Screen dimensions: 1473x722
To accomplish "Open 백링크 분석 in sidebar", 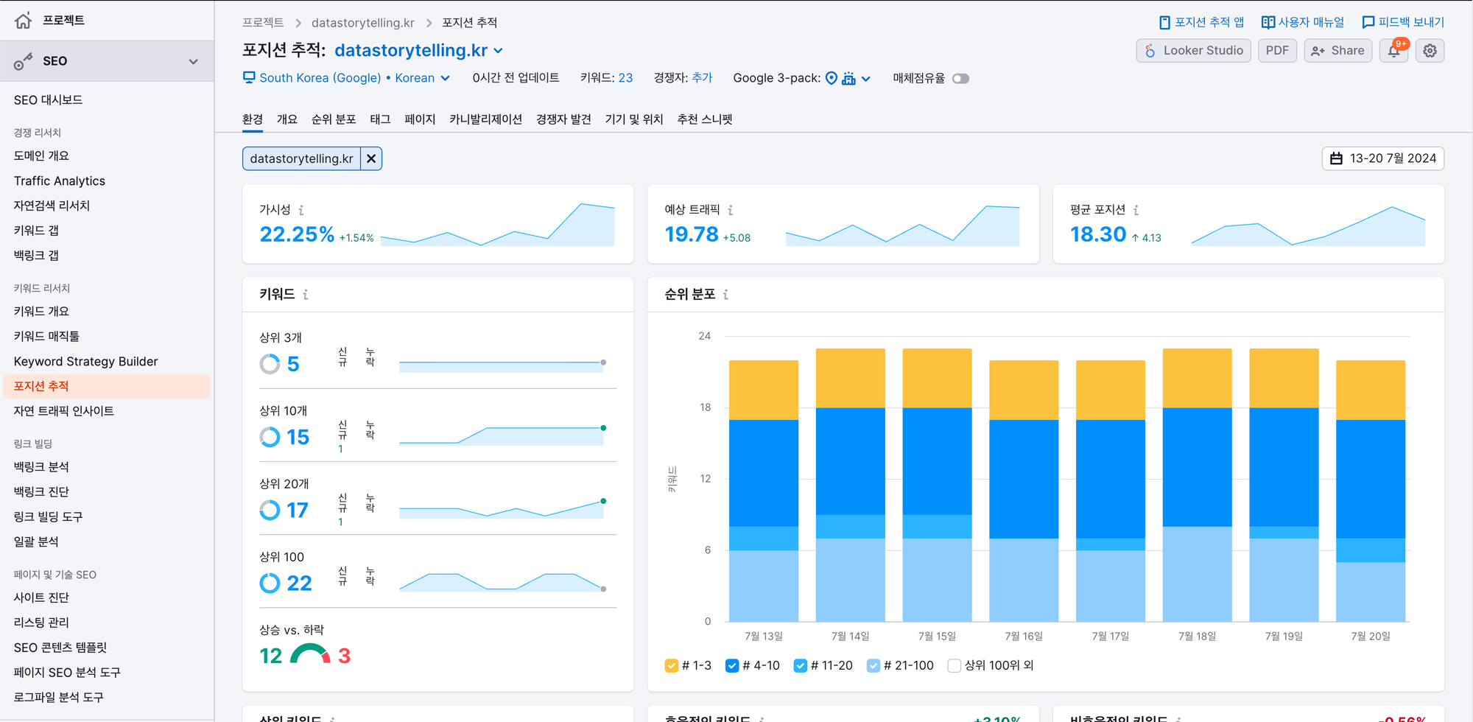I will tap(41, 467).
